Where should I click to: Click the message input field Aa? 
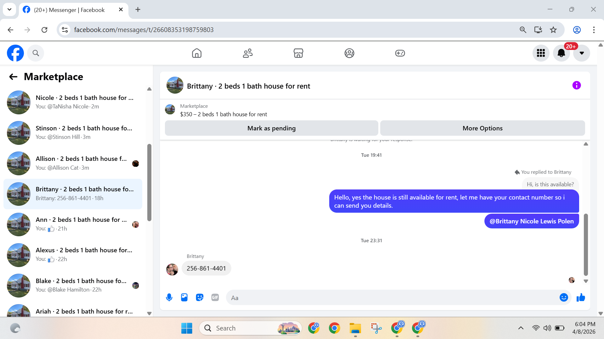click(x=392, y=298)
